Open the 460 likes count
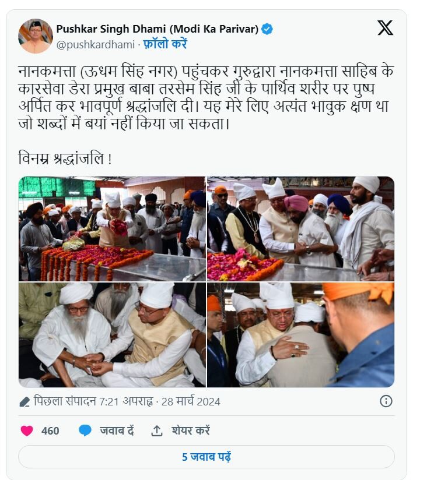434x480 pixels. [50, 431]
